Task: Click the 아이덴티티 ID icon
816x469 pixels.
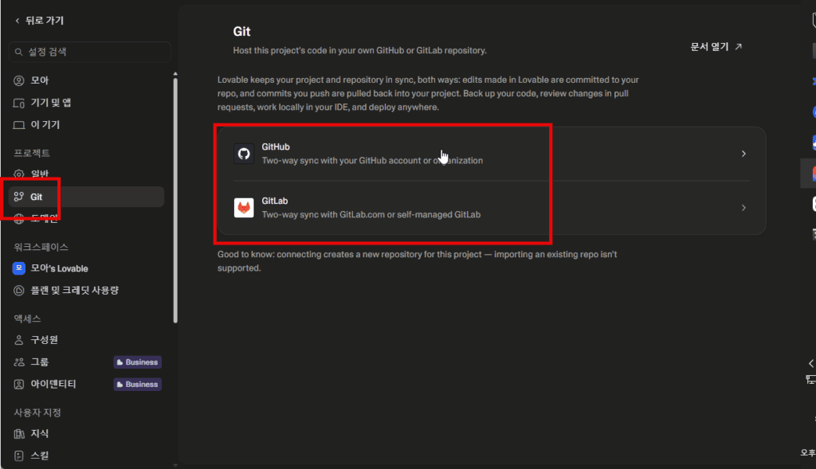Action: pyautogui.click(x=19, y=385)
